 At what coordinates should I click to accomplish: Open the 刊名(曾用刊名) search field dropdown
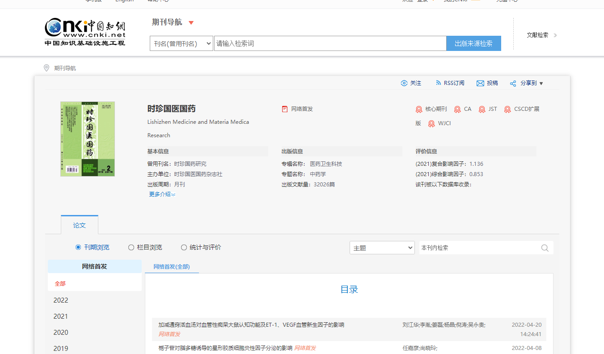182,43
